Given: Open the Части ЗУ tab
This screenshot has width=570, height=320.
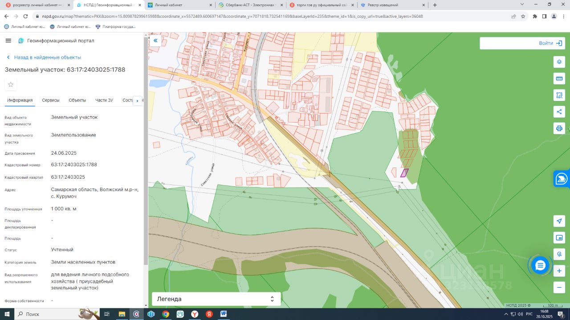Looking at the screenshot, I should 104,100.
